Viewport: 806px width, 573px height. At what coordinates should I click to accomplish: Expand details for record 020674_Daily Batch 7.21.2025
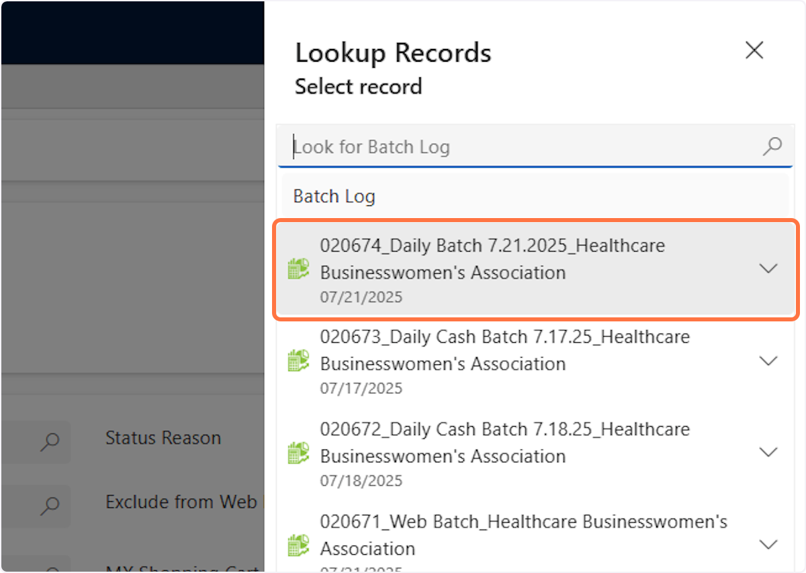[768, 268]
